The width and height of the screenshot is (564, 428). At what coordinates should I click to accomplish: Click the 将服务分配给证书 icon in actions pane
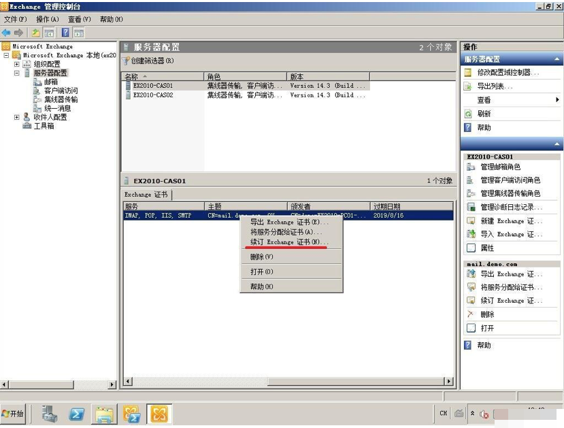click(471, 287)
